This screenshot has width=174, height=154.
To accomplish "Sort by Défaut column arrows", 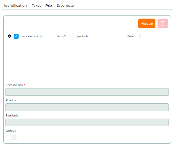I will coord(140,36).
